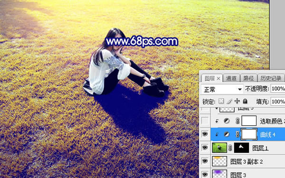285x178 pixels.
Task: Click the 填充 fill value field
Action: coord(278,102)
